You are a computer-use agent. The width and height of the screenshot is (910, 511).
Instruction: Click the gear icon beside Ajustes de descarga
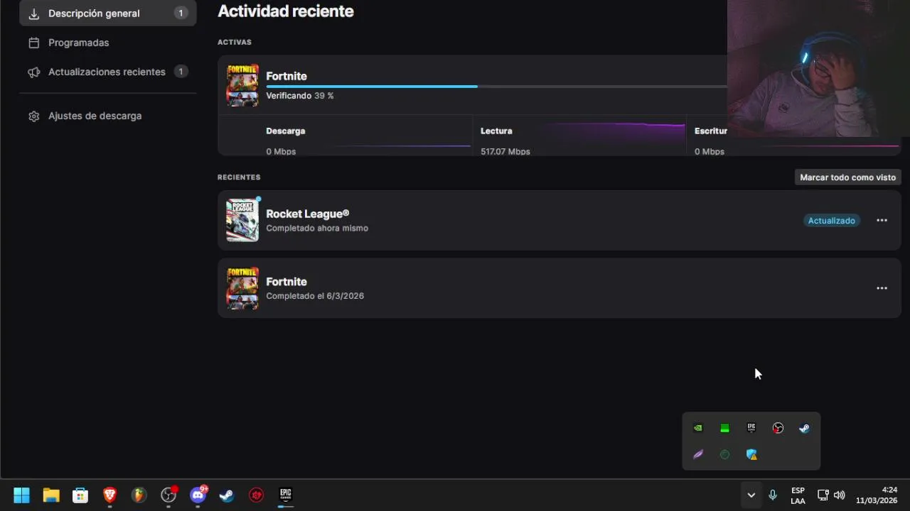coord(33,116)
